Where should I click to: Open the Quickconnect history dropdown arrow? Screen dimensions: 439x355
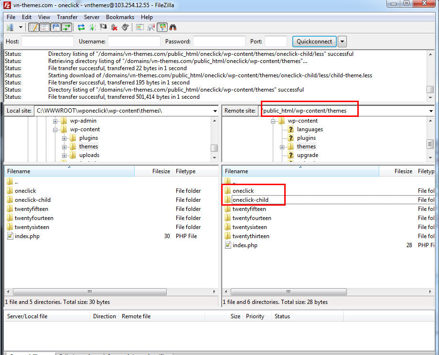[x=342, y=42]
